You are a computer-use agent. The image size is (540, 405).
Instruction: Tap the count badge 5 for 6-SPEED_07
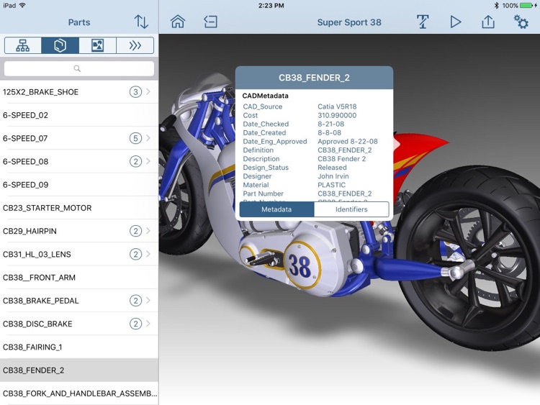135,138
